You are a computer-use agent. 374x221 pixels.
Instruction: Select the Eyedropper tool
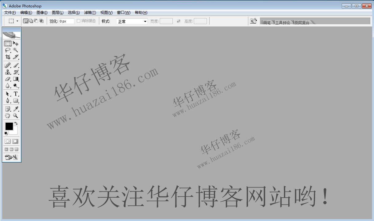click(x=15, y=109)
